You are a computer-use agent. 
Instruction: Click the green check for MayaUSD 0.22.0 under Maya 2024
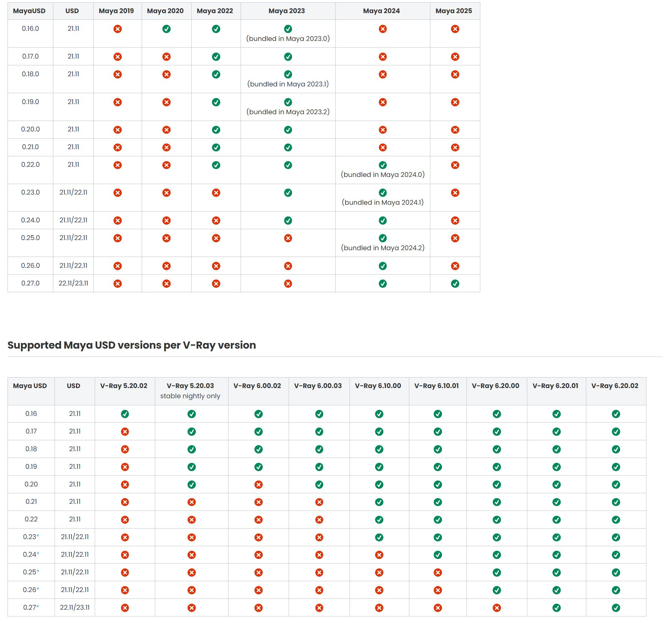coord(383,165)
